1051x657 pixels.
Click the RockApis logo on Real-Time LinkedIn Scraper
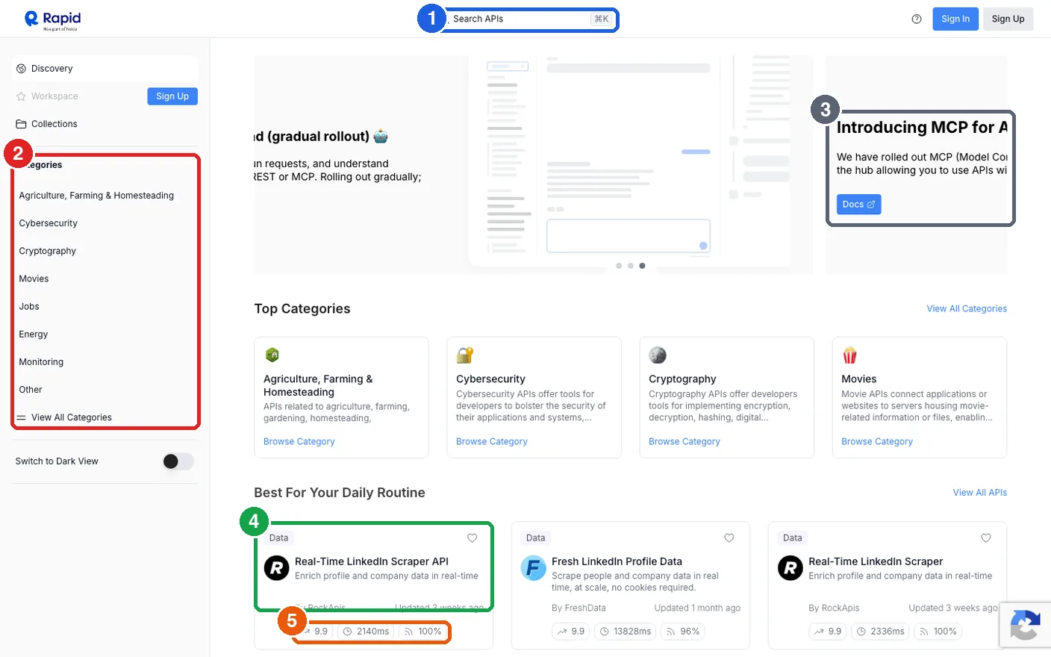point(790,568)
